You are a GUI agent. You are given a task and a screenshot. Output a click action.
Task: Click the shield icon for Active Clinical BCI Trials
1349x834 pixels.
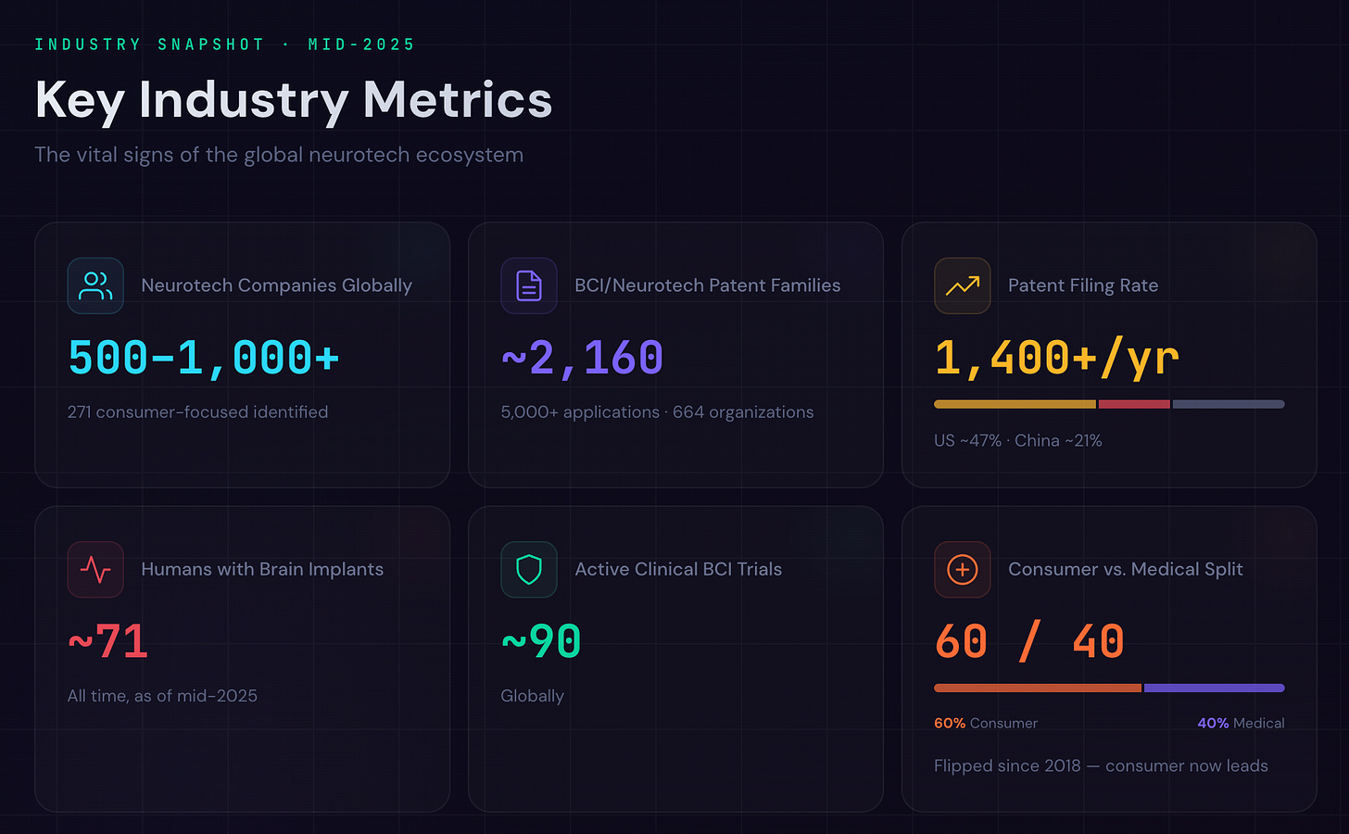point(529,569)
